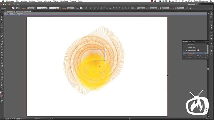Open the Finestra menu
The width and height of the screenshot is (214, 120).
coord(73,1)
